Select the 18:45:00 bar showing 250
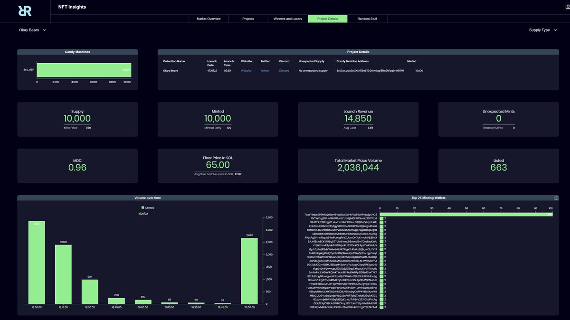This screenshot has width=570, height=320. tap(116, 301)
